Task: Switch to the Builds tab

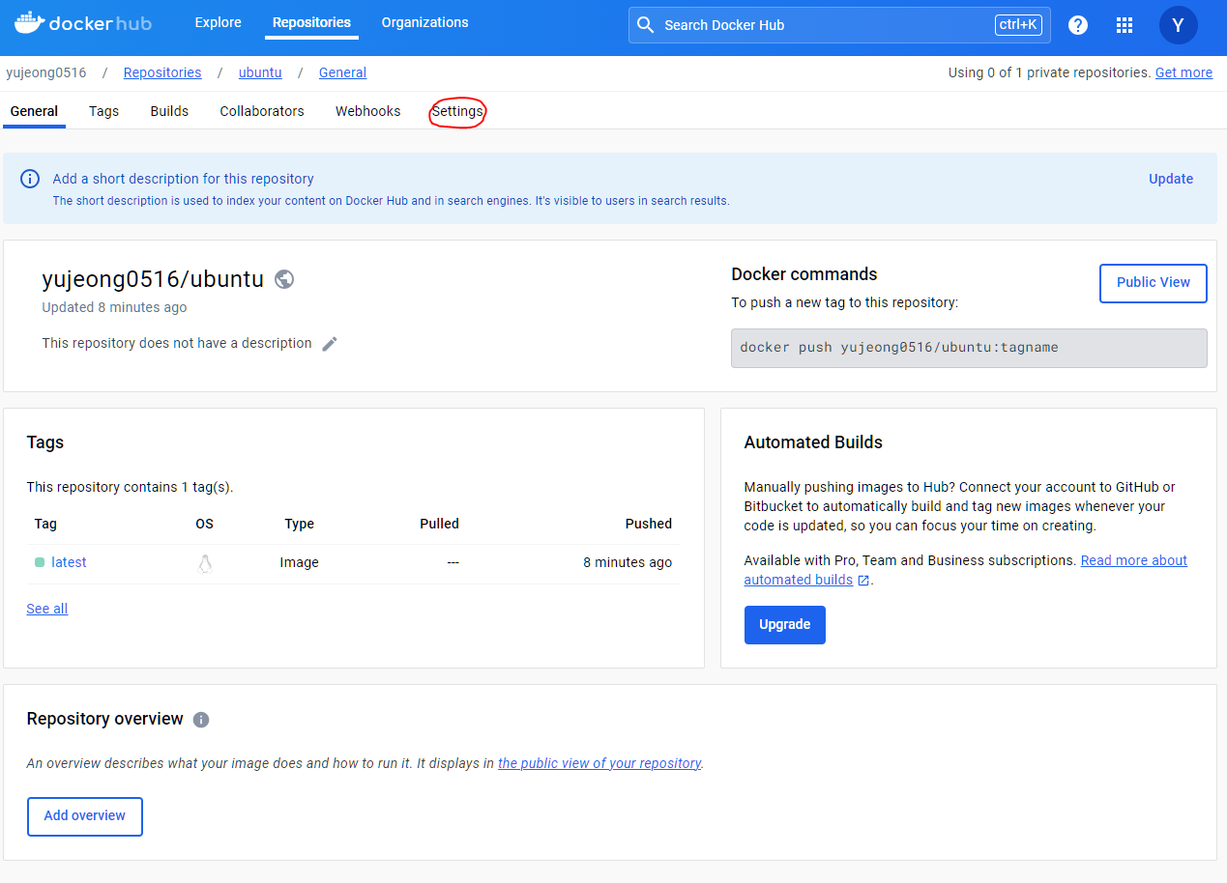Action: [x=169, y=111]
